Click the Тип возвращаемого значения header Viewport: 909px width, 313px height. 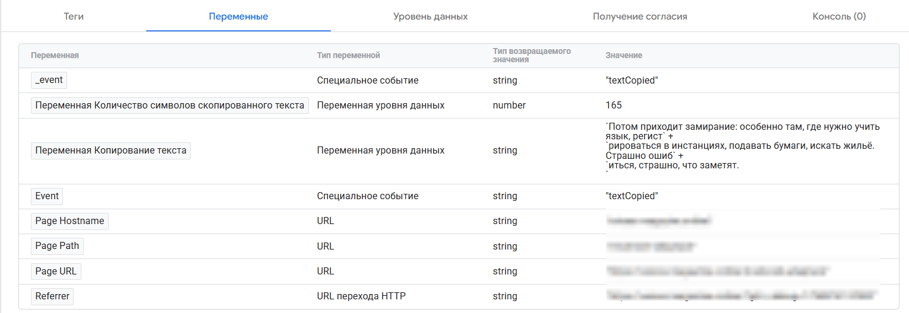coord(531,55)
